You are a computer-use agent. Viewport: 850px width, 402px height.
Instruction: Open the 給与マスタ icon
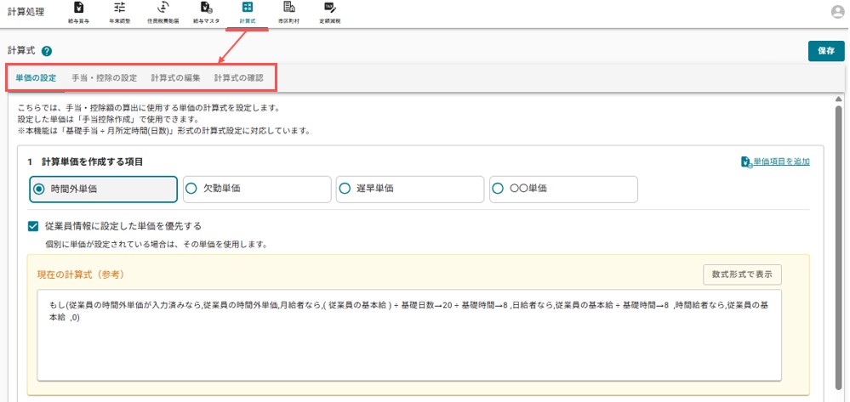[x=206, y=8]
